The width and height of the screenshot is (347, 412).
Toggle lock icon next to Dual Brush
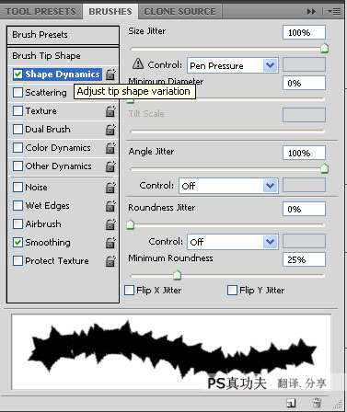tap(110, 130)
